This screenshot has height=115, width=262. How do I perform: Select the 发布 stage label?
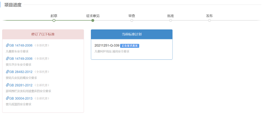pyautogui.click(x=209, y=16)
